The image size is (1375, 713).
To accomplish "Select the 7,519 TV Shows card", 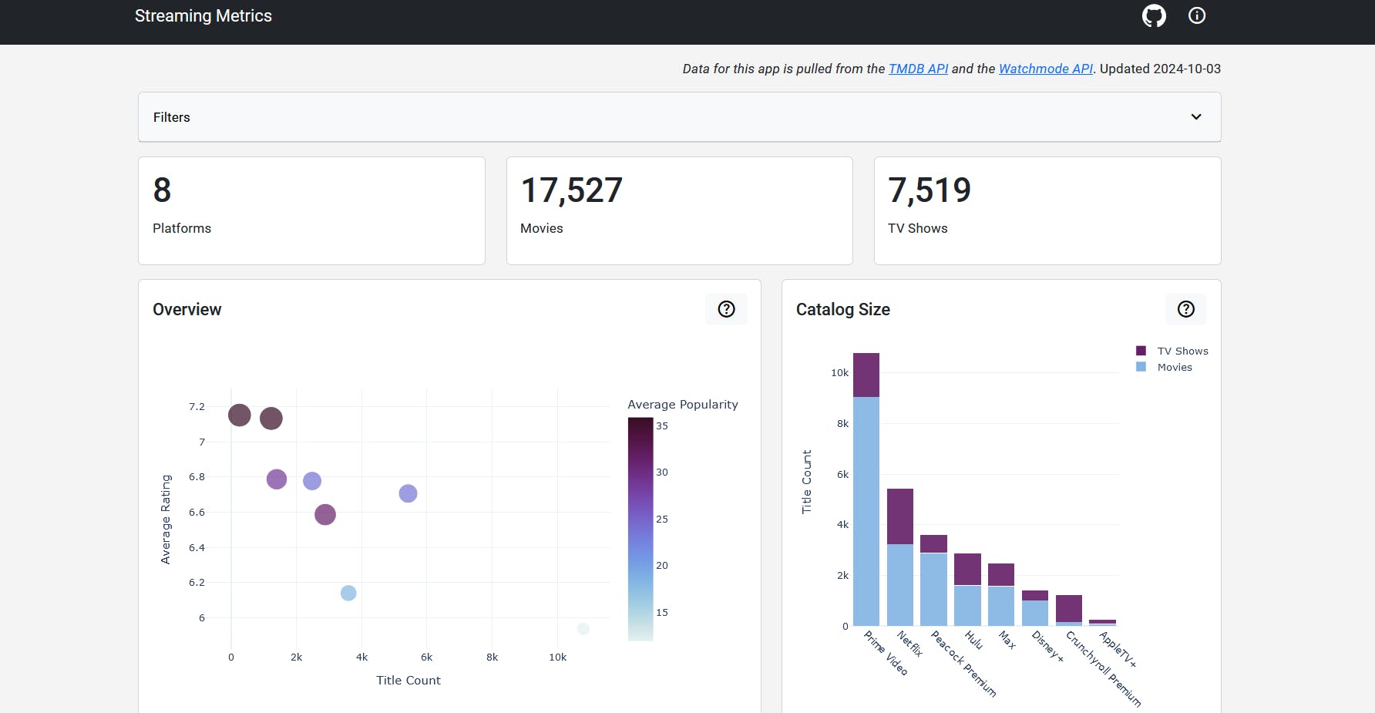I will coord(1047,210).
